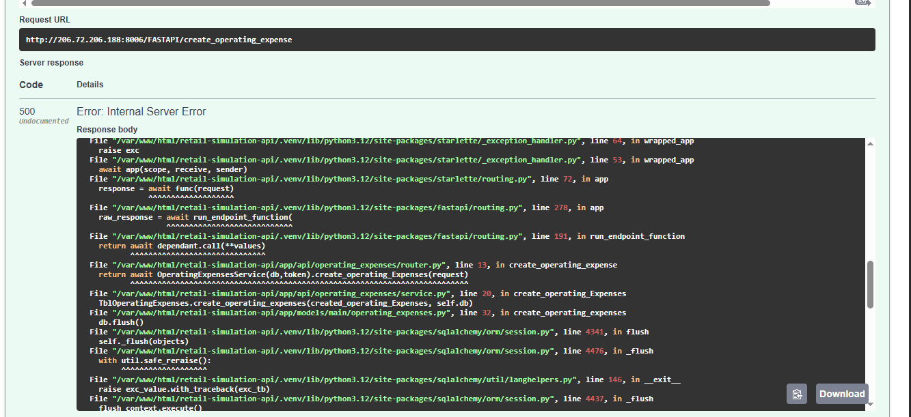Click "Error: Internal Server Error" text
The image size is (911, 417).
click(x=141, y=112)
